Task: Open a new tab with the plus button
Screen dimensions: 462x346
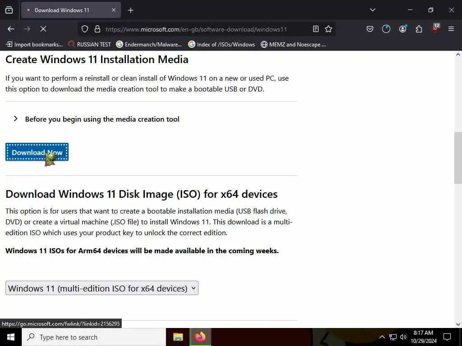Action: click(x=130, y=10)
